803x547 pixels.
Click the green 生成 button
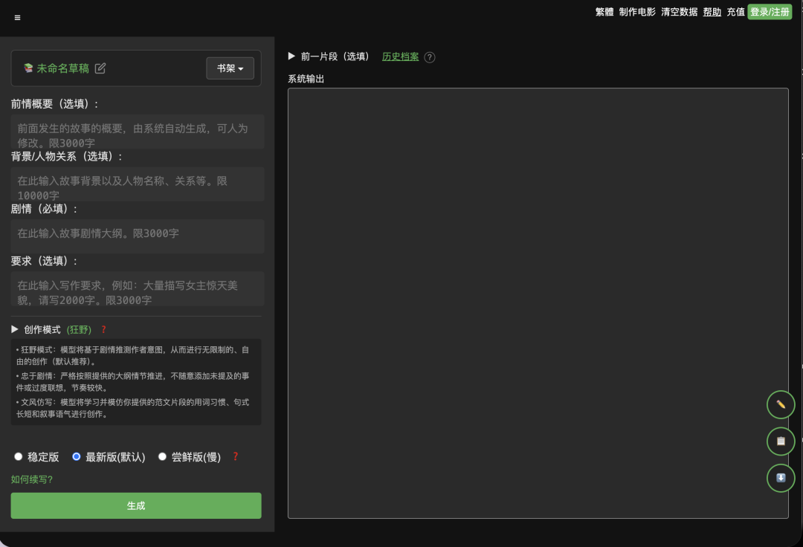136,505
